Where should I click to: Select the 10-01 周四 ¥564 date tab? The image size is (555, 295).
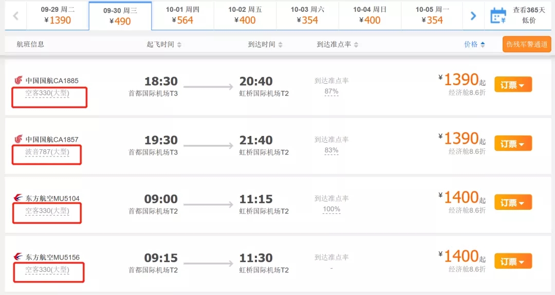[182, 15]
